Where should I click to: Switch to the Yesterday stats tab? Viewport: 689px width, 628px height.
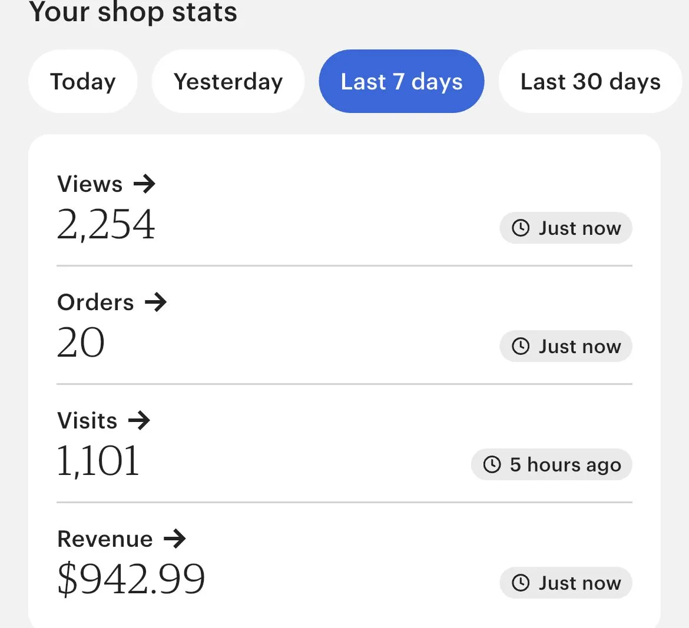(x=228, y=82)
